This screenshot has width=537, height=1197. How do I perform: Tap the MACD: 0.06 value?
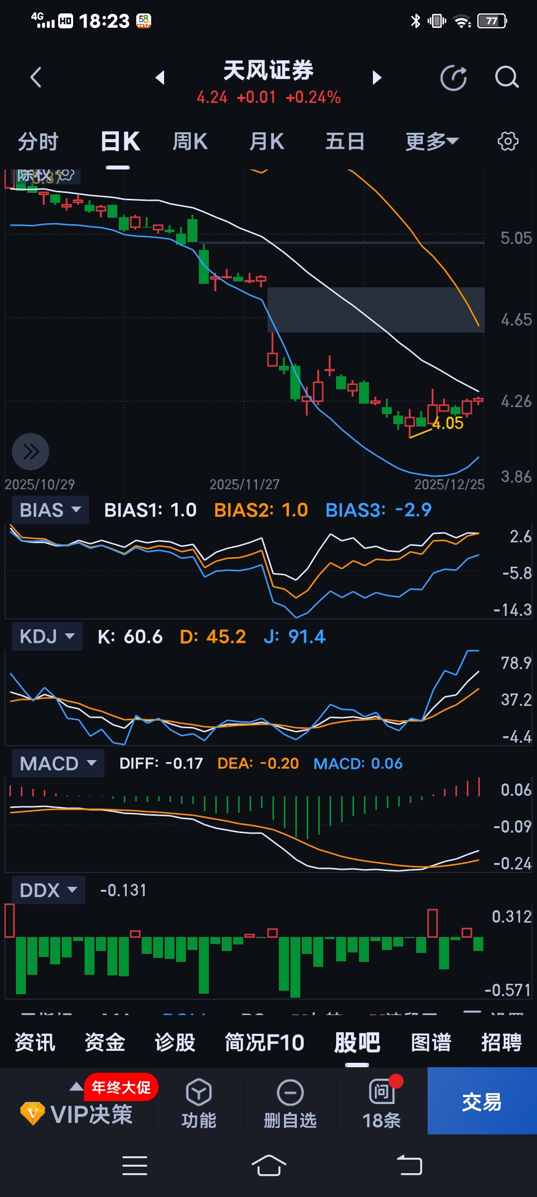click(358, 764)
